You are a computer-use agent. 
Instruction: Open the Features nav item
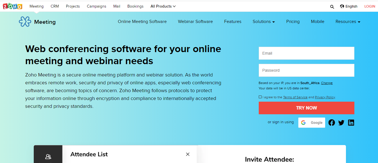click(233, 22)
